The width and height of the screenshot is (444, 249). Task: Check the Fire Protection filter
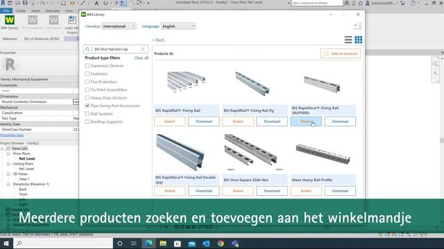87,82
